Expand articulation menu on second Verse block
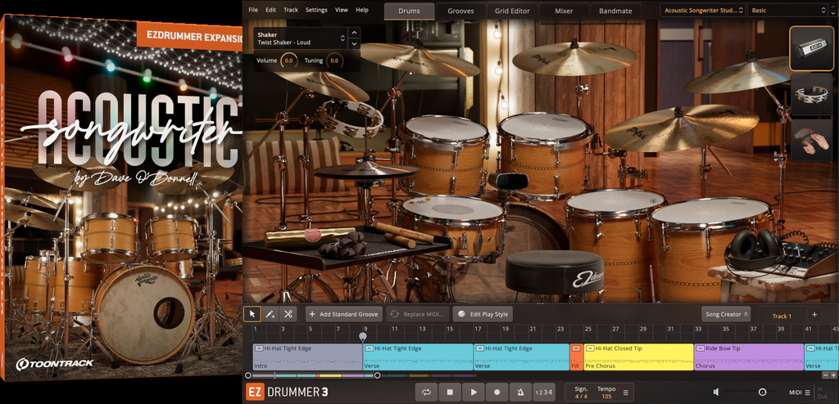Screen dimensions: 839x404 pyautogui.click(x=479, y=348)
